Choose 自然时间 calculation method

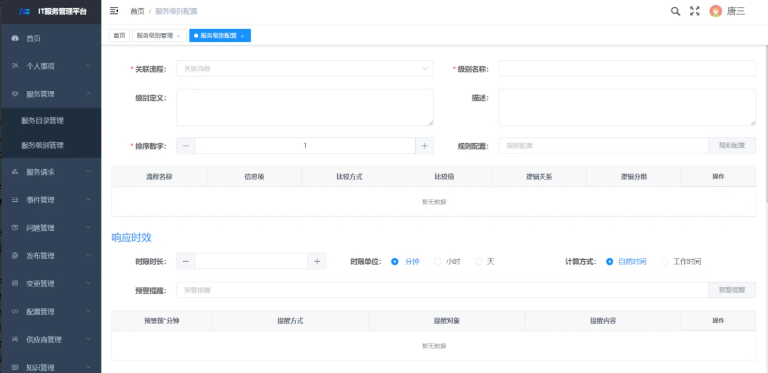click(x=610, y=262)
